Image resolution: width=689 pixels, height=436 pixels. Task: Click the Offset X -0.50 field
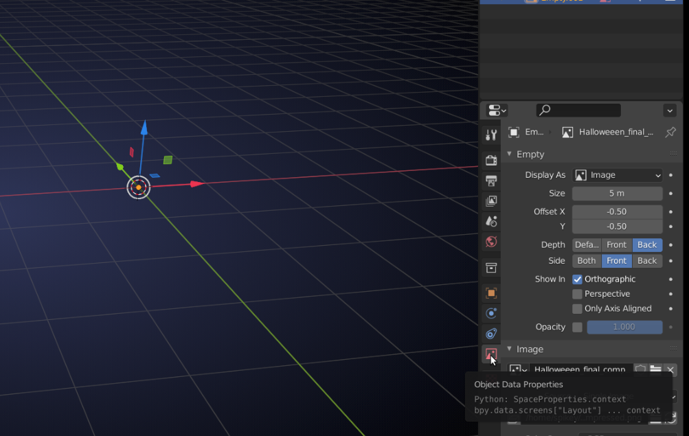[x=617, y=211]
